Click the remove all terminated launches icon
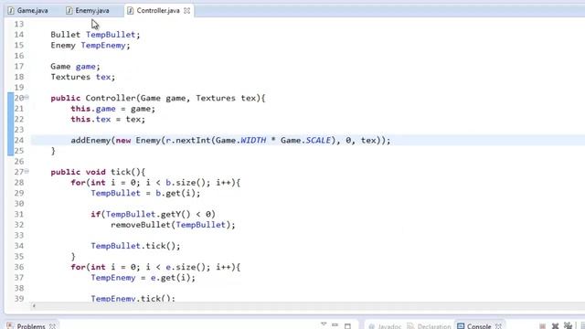This screenshot has height=329, width=585. click(568, 326)
